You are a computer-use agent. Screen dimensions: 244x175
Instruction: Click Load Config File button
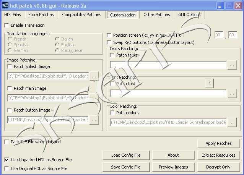click(x=126, y=155)
